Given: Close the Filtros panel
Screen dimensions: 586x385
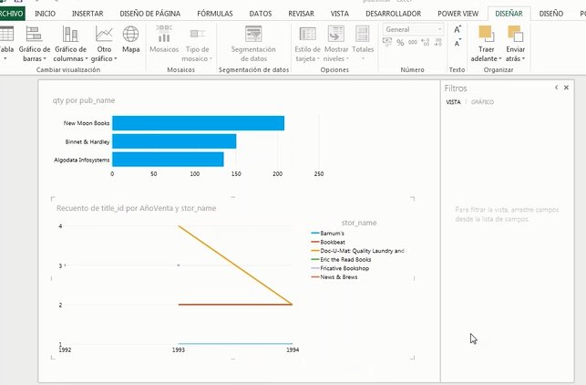Looking at the screenshot, I should (x=569, y=88).
